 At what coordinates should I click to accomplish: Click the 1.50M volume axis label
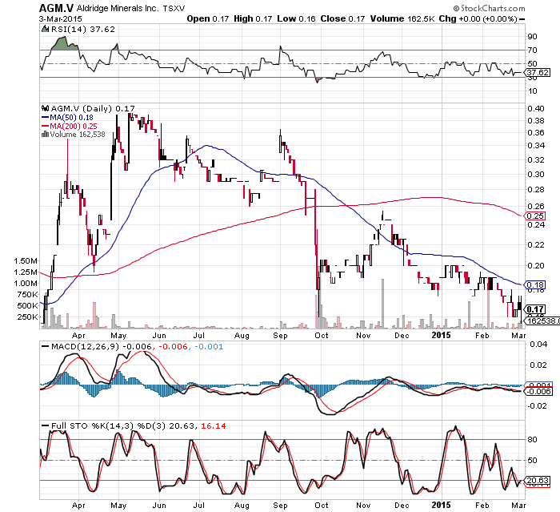point(26,261)
